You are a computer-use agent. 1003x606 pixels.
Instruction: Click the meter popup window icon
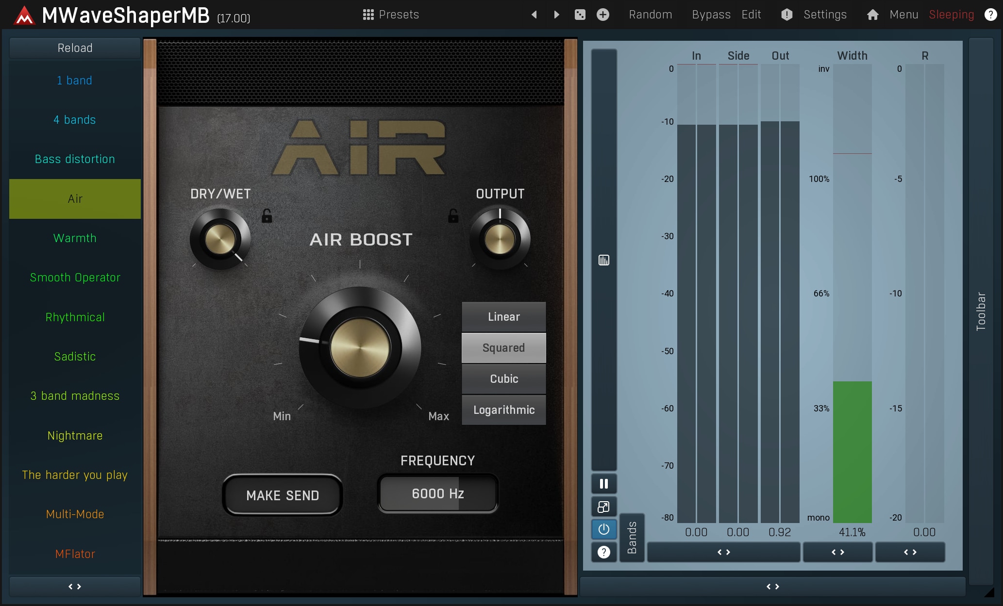604,507
